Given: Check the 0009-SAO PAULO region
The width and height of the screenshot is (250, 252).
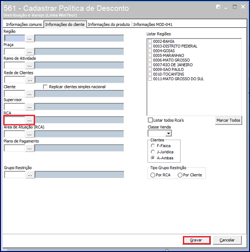Looking at the screenshot, I should click(x=150, y=70).
